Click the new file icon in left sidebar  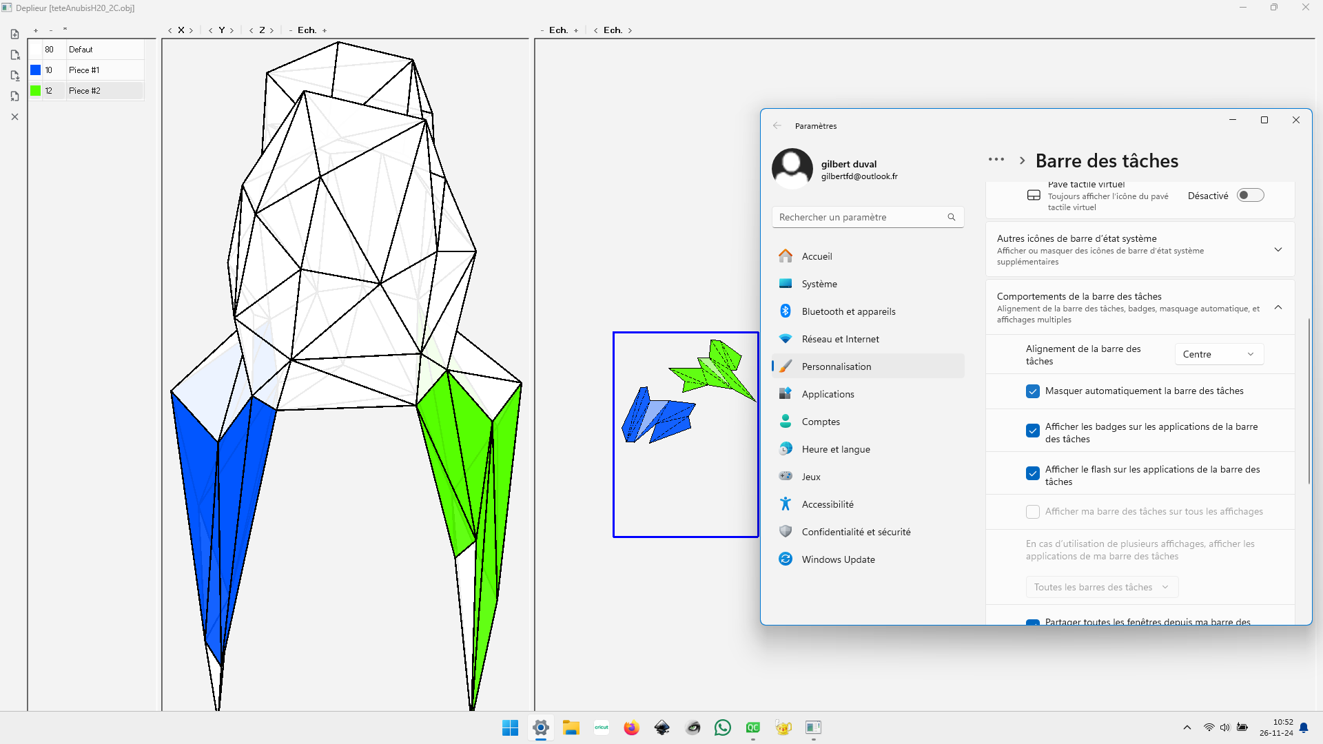14,34
